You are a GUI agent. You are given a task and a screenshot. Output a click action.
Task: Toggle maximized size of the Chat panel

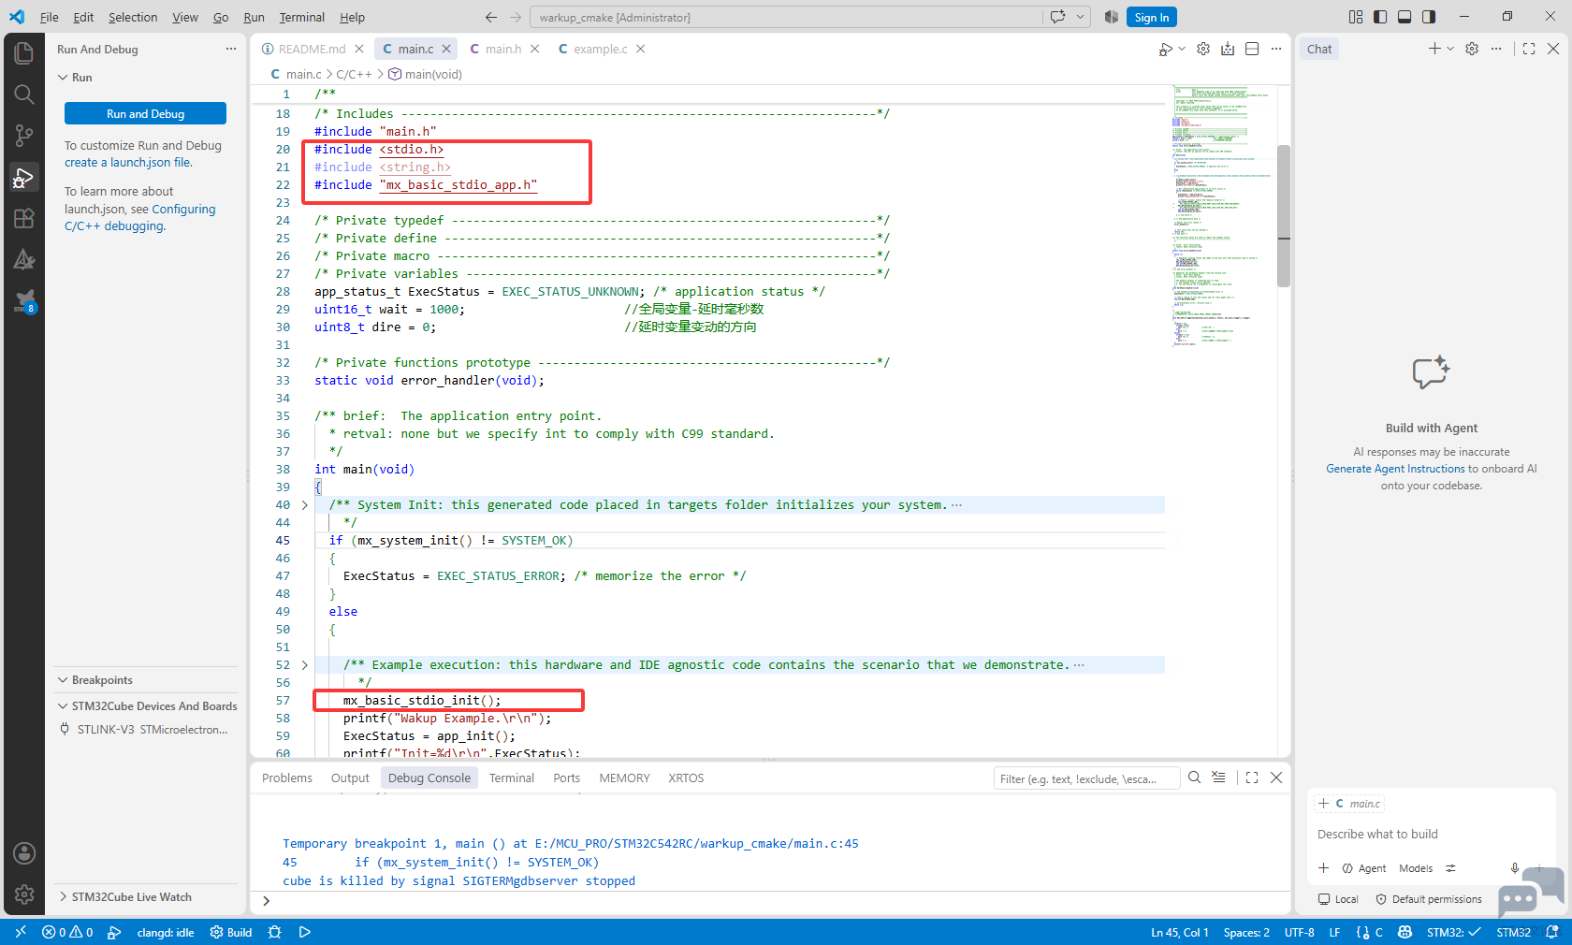click(1529, 49)
